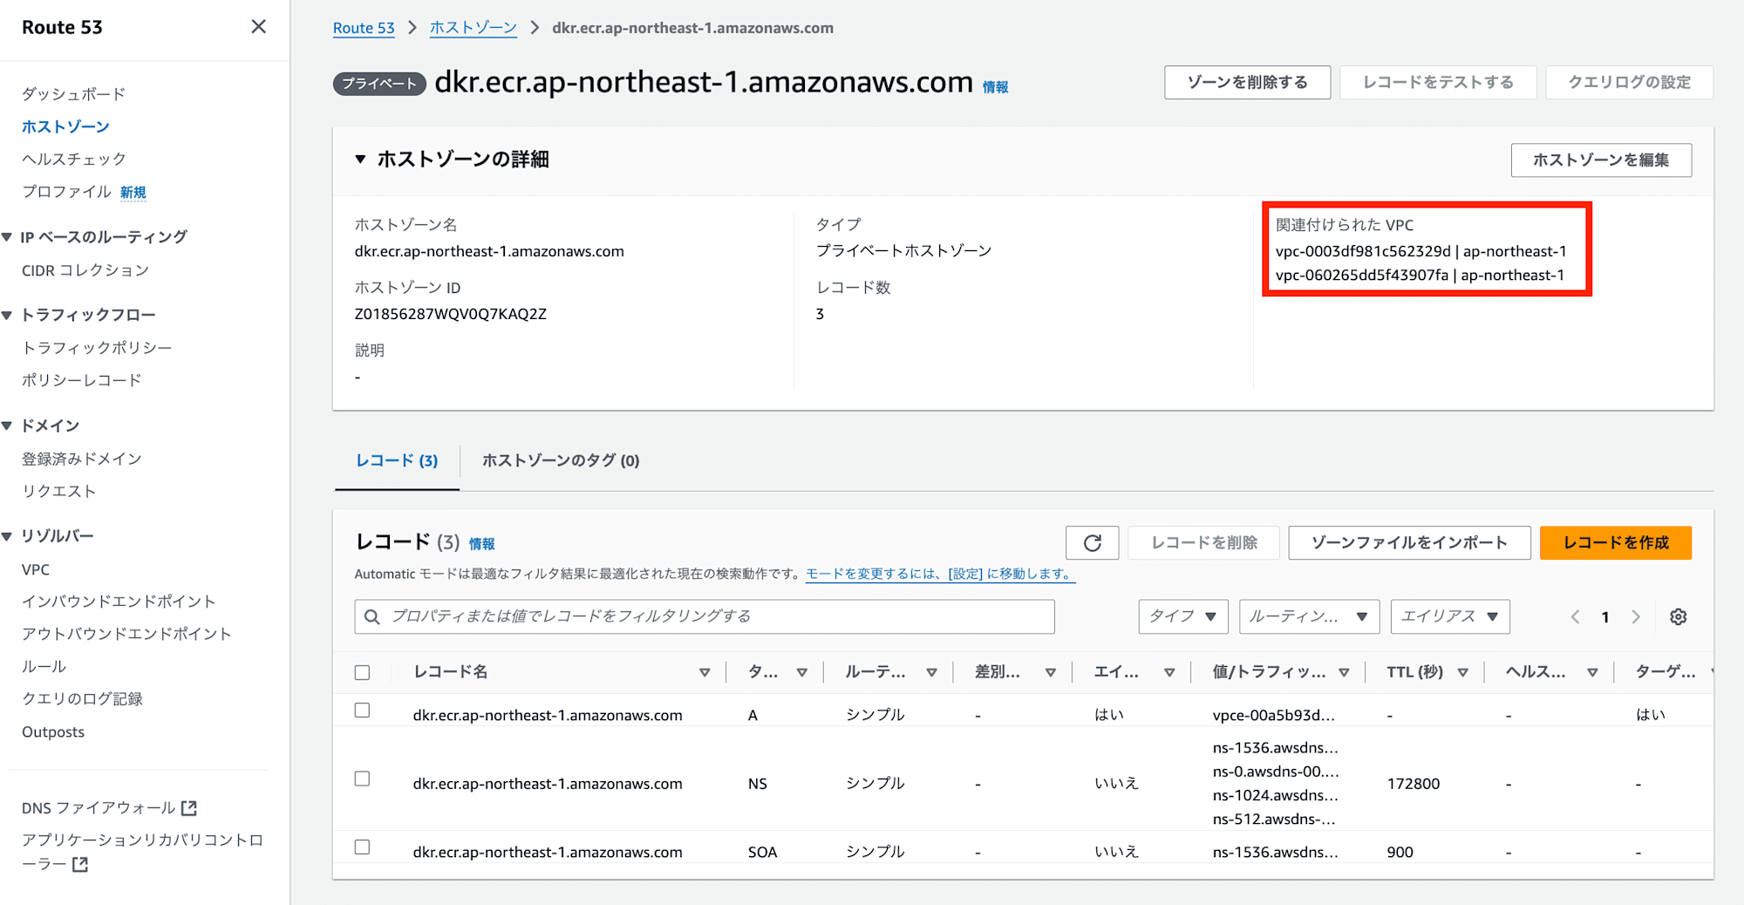Open the エイリアス filter dropdown
The image size is (1744, 905).
point(1449,616)
